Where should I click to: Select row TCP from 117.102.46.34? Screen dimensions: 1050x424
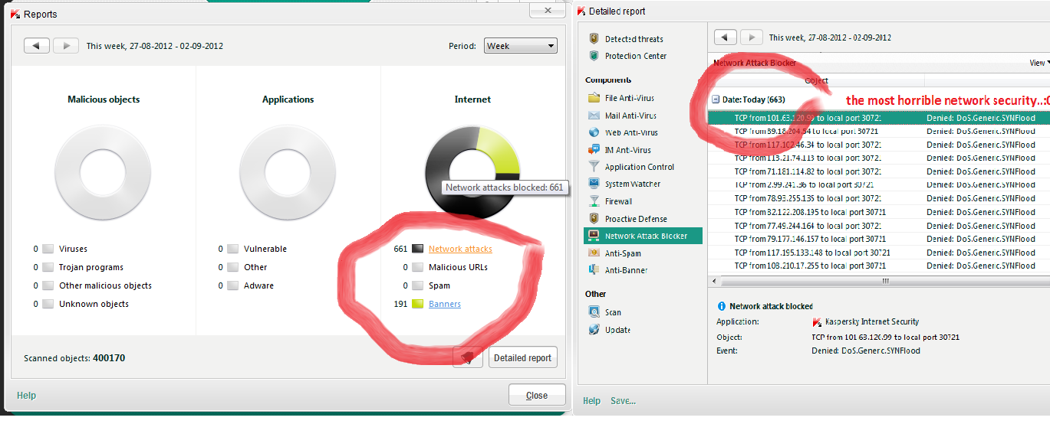point(879,145)
